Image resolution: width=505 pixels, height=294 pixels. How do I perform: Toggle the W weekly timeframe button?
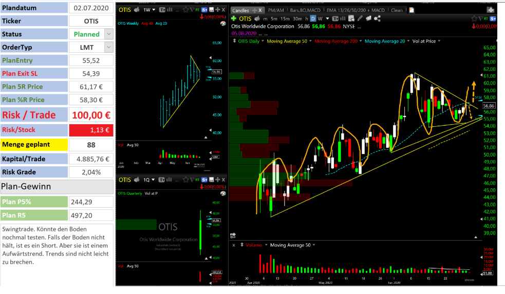click(x=320, y=18)
